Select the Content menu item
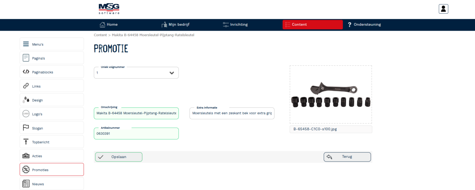 click(313, 25)
